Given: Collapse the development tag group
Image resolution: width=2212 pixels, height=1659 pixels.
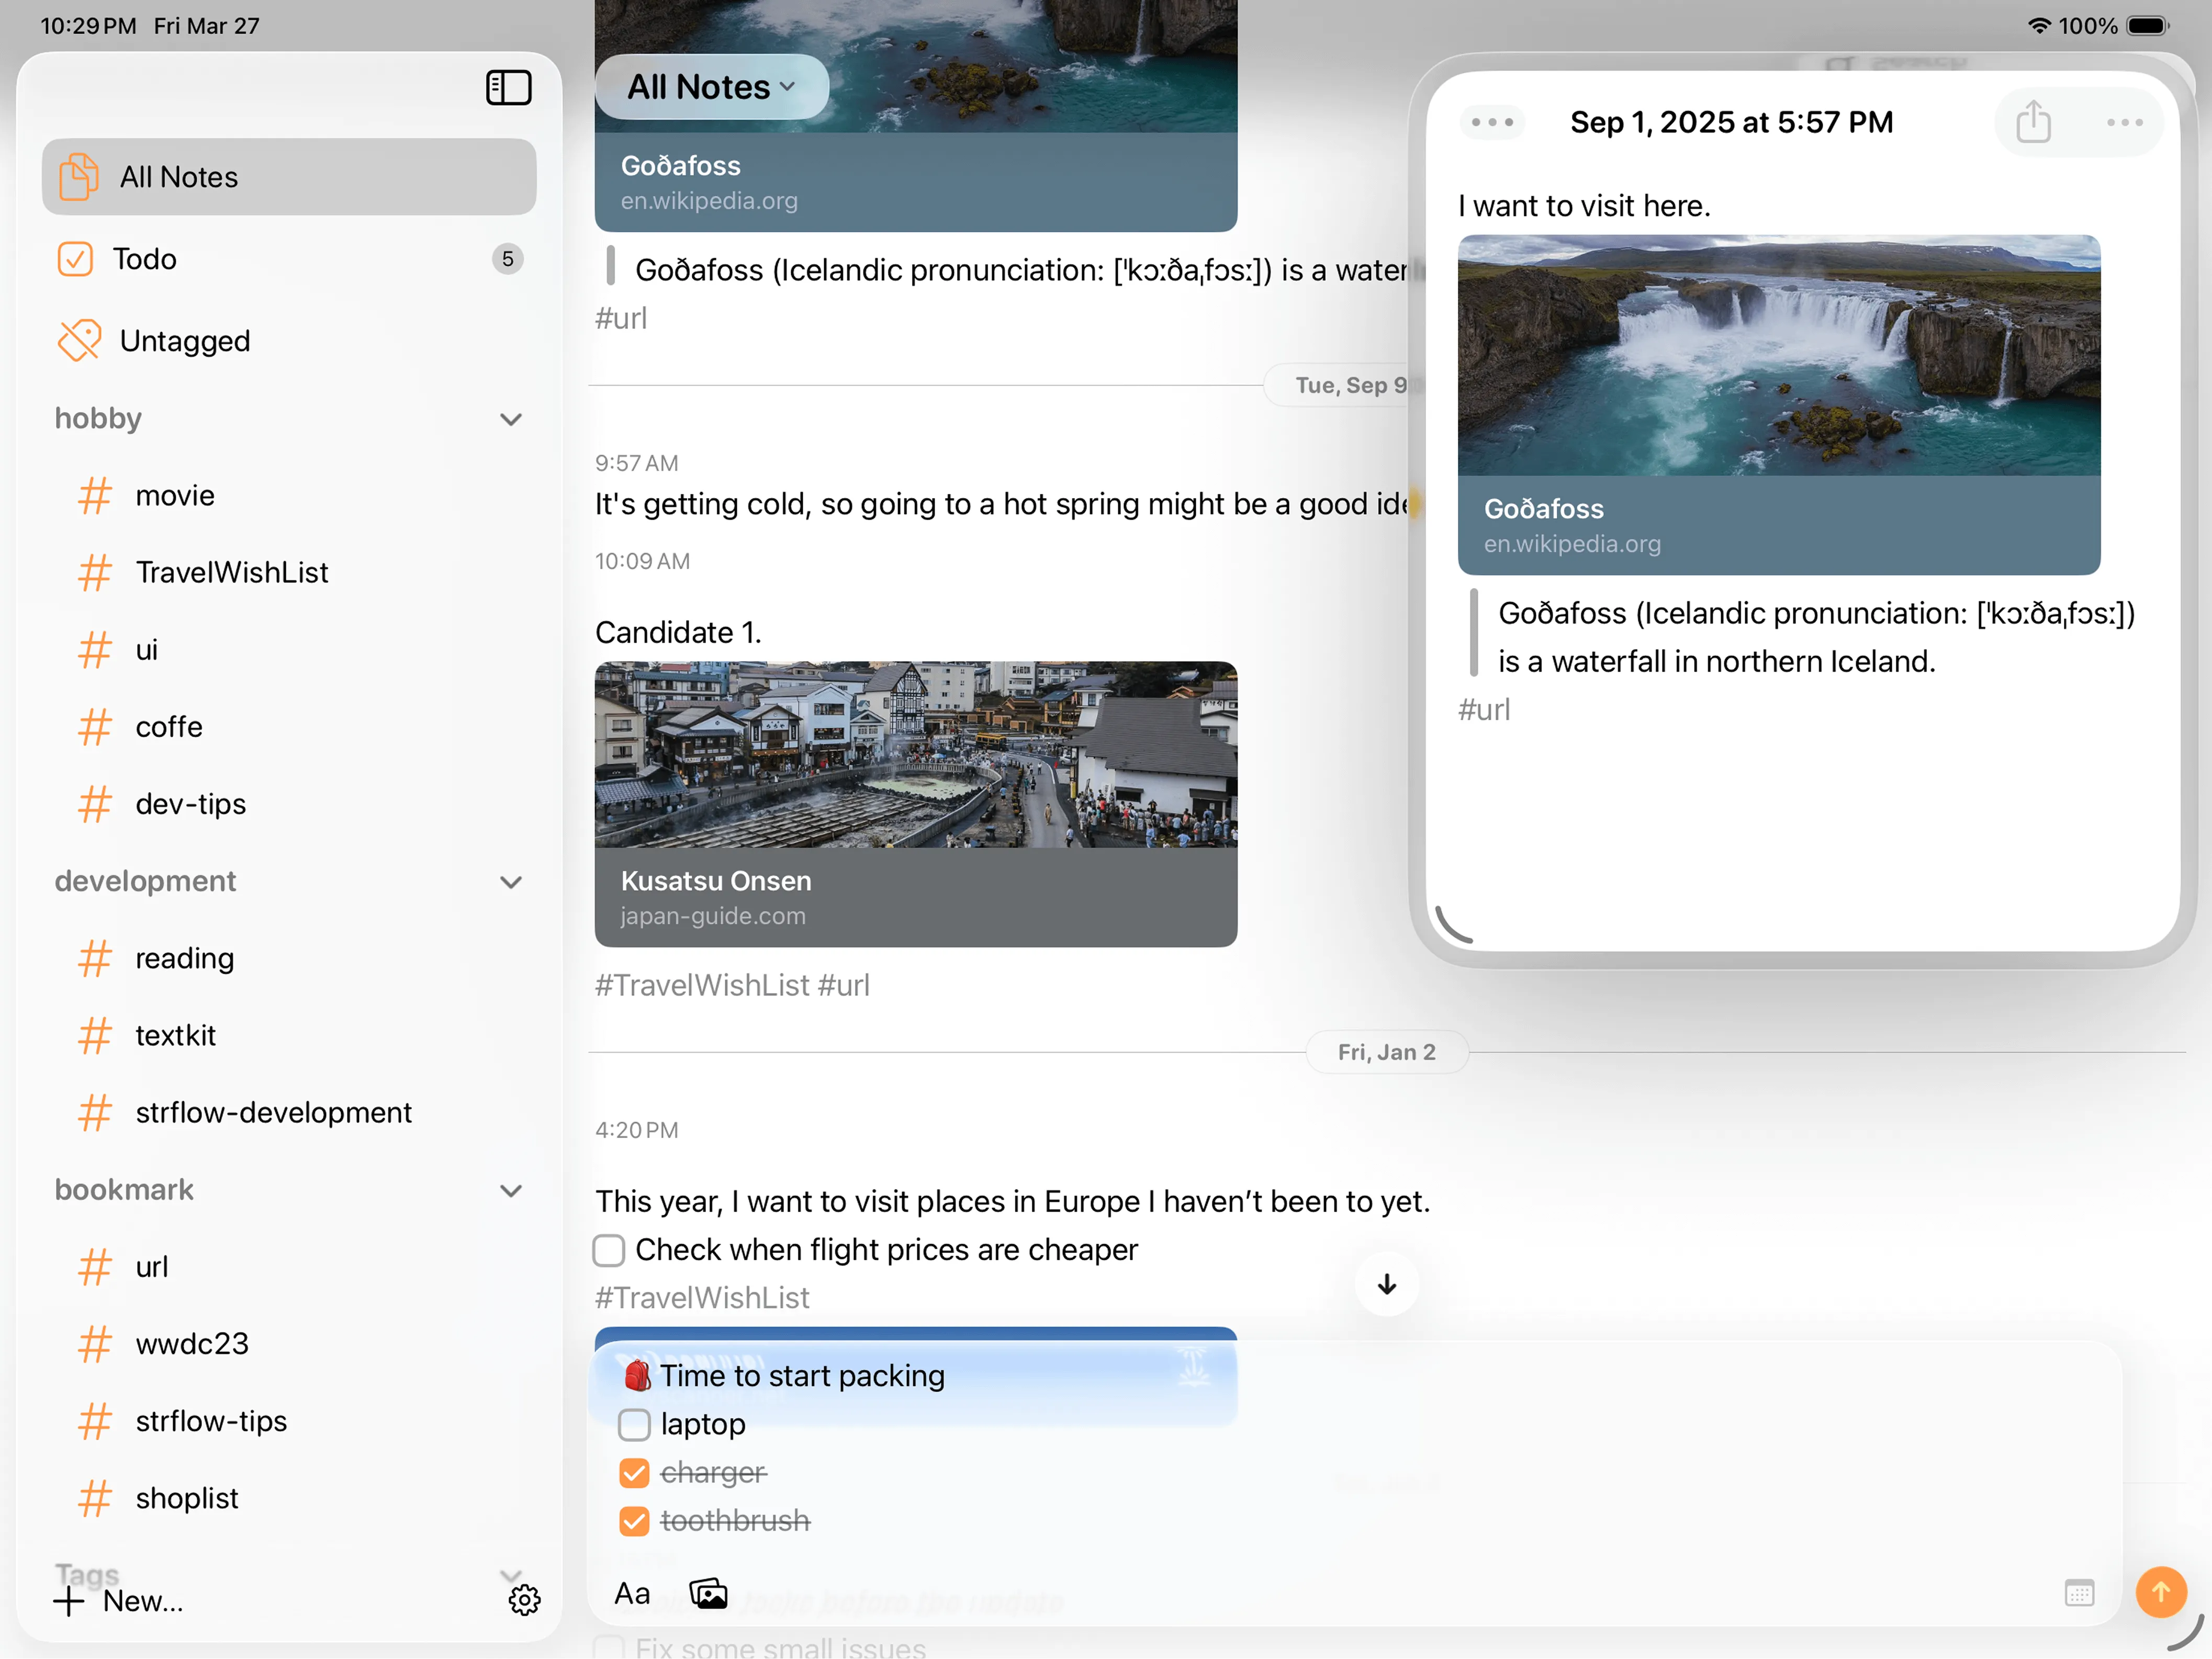Looking at the screenshot, I should pos(510,882).
